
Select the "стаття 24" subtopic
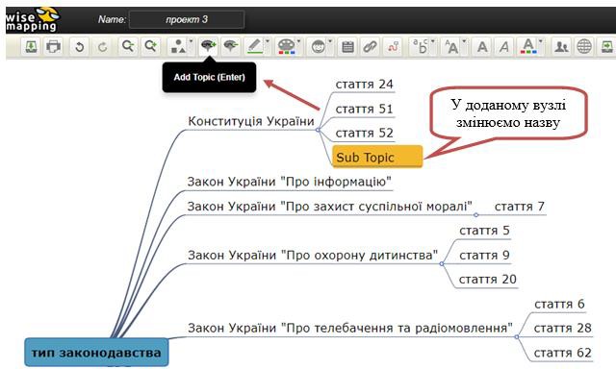(364, 85)
